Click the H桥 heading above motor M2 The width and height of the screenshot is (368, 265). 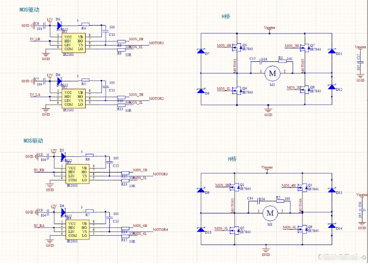click(x=226, y=16)
